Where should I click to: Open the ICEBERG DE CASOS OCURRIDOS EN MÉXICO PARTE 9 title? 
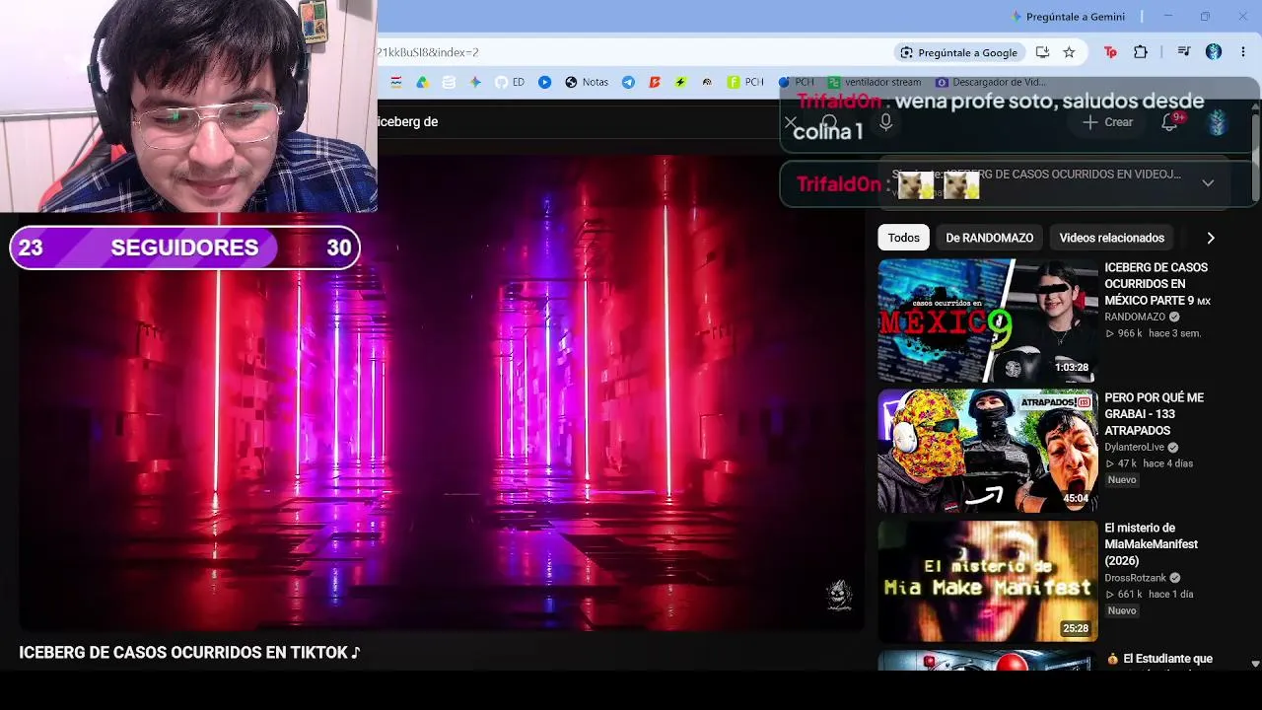pyautogui.click(x=1157, y=284)
